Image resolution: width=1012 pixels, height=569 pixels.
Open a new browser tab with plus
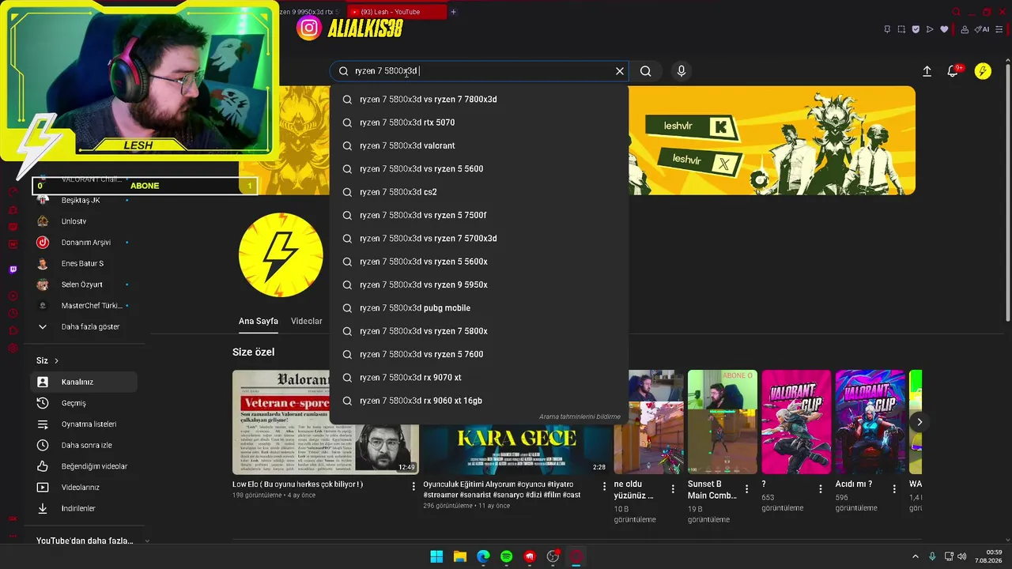pyautogui.click(x=453, y=12)
